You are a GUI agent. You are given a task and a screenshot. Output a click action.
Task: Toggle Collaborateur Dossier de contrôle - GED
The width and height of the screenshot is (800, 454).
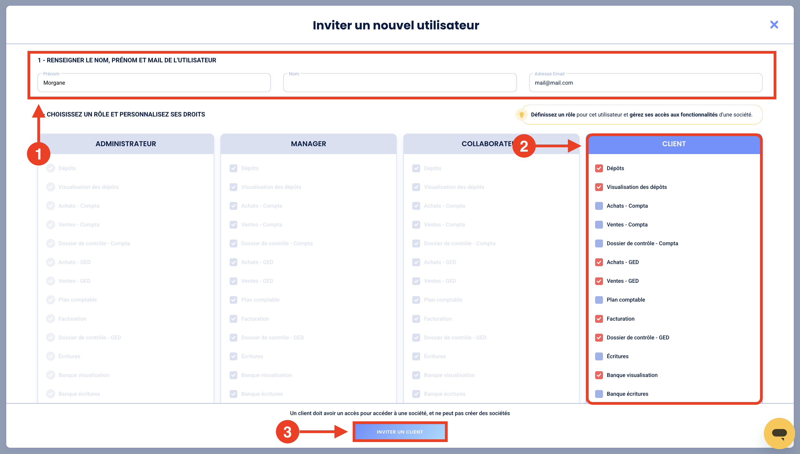[x=416, y=338]
